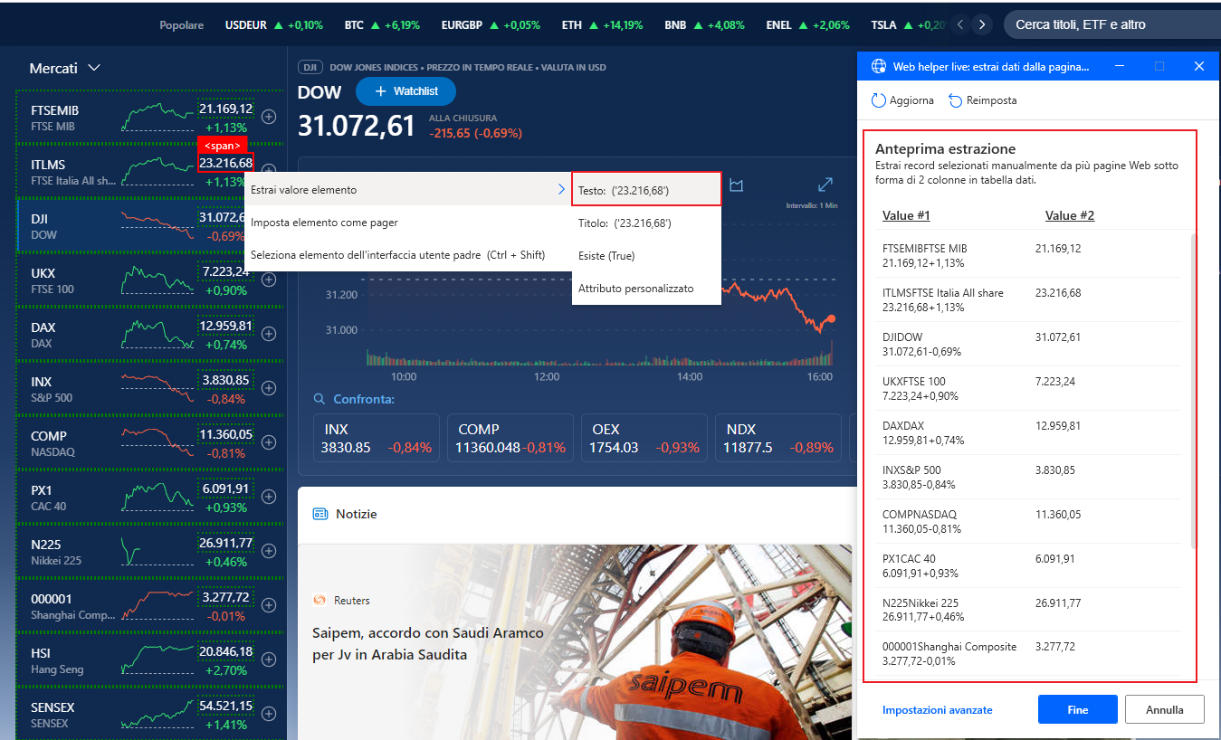Select Titolo ('23.216,68') option

tap(646, 223)
